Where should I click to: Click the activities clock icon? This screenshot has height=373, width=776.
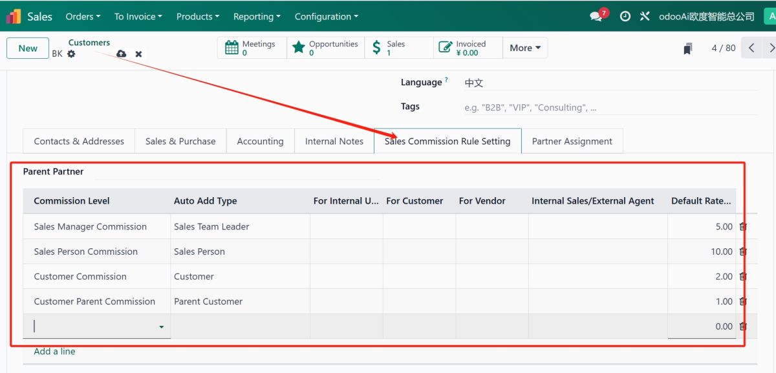[x=625, y=17]
